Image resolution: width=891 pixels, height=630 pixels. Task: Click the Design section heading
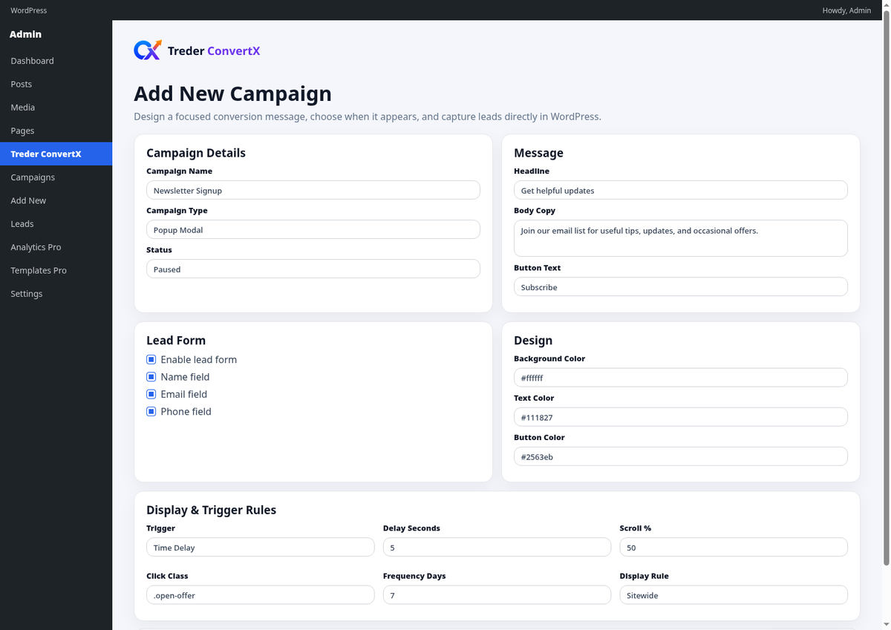(533, 341)
